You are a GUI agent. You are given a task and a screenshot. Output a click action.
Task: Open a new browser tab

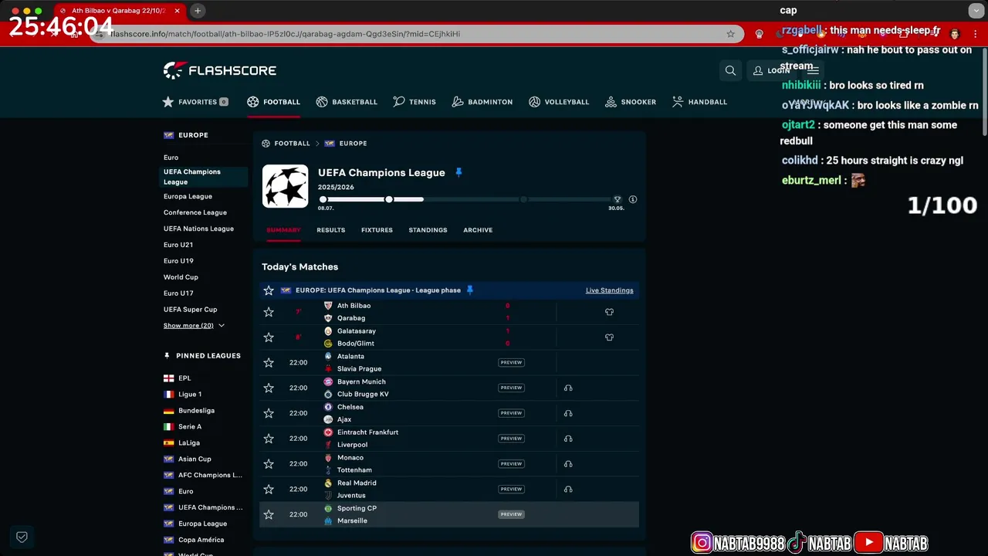(x=198, y=11)
